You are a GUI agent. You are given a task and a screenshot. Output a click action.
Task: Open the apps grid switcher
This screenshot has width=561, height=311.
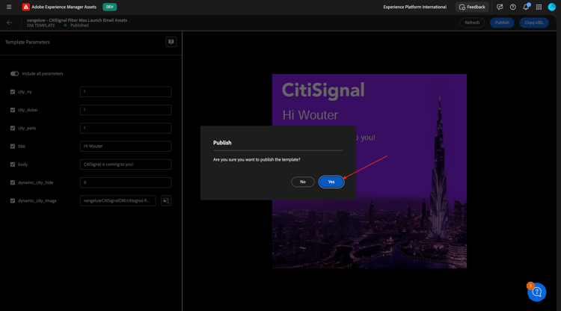539,7
